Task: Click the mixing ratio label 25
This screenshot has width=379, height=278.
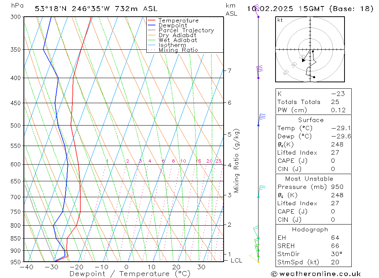Action: coord(218,161)
